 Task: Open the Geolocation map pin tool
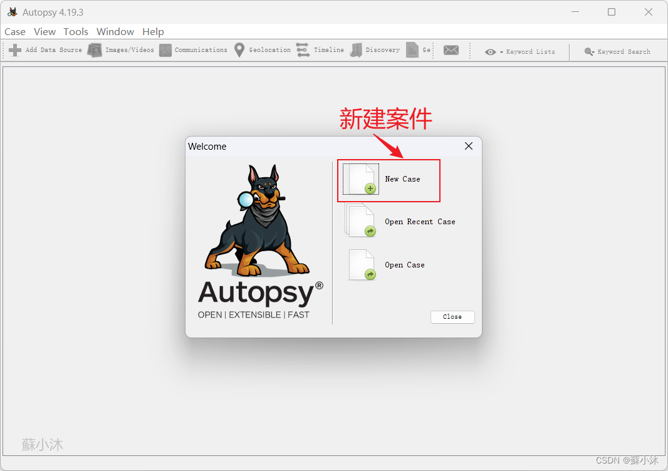tap(263, 50)
